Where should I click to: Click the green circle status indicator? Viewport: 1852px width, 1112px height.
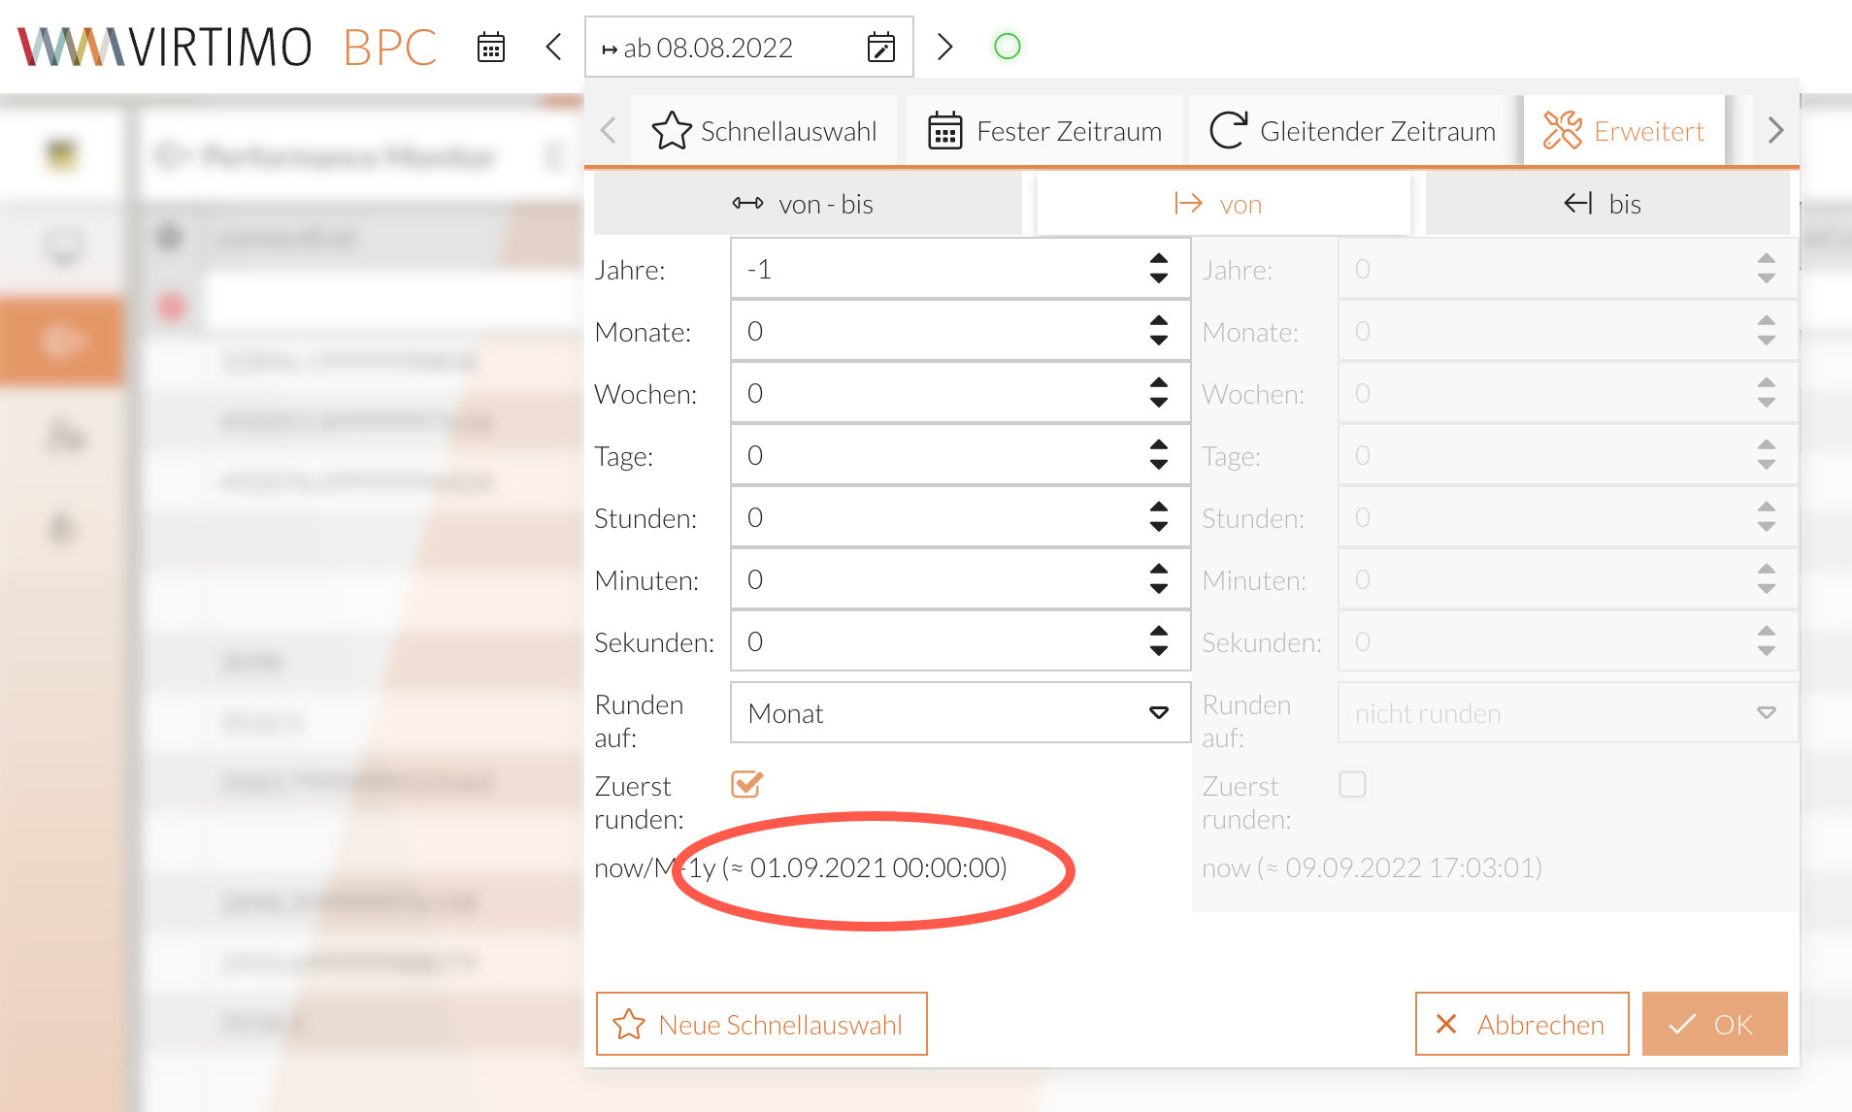[x=1008, y=47]
